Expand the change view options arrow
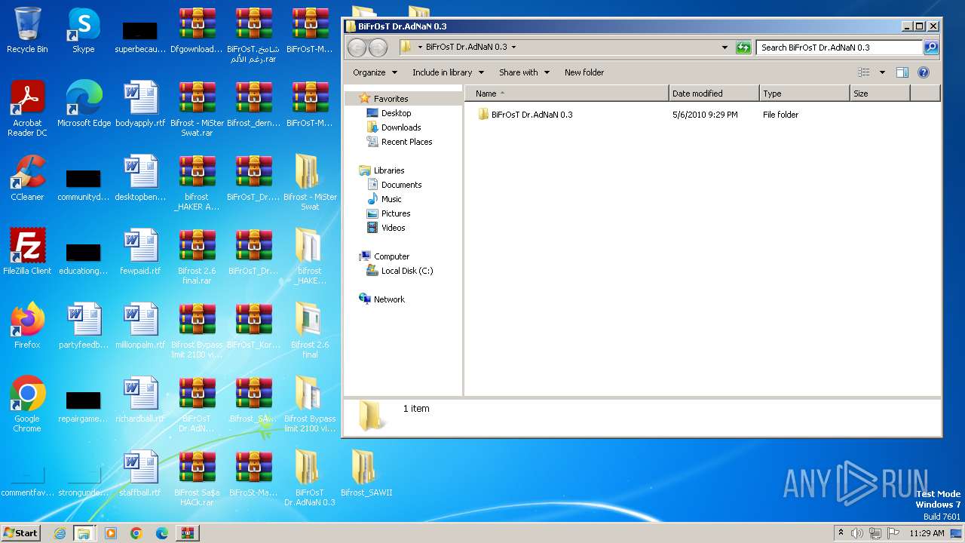965x543 pixels. 882,72
